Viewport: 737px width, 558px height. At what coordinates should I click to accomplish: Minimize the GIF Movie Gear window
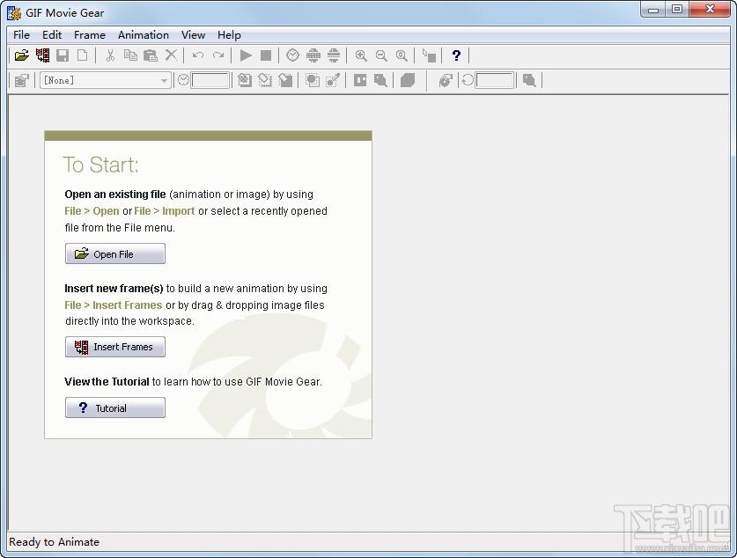(652, 10)
